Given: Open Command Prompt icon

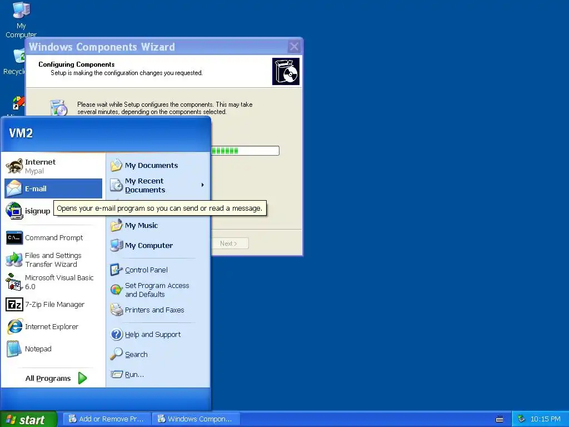Looking at the screenshot, I should tap(14, 238).
